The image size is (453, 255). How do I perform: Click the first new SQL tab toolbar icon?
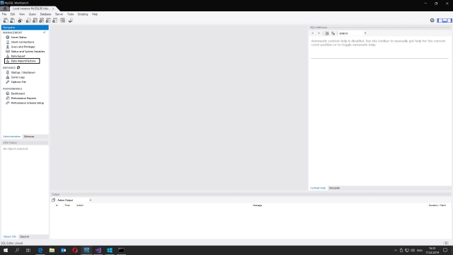[x=6, y=21]
